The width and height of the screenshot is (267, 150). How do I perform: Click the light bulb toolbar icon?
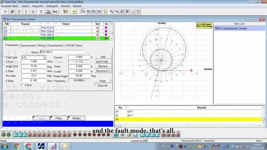(105, 11)
